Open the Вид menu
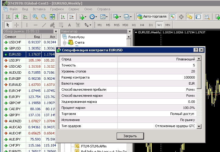 25,9
